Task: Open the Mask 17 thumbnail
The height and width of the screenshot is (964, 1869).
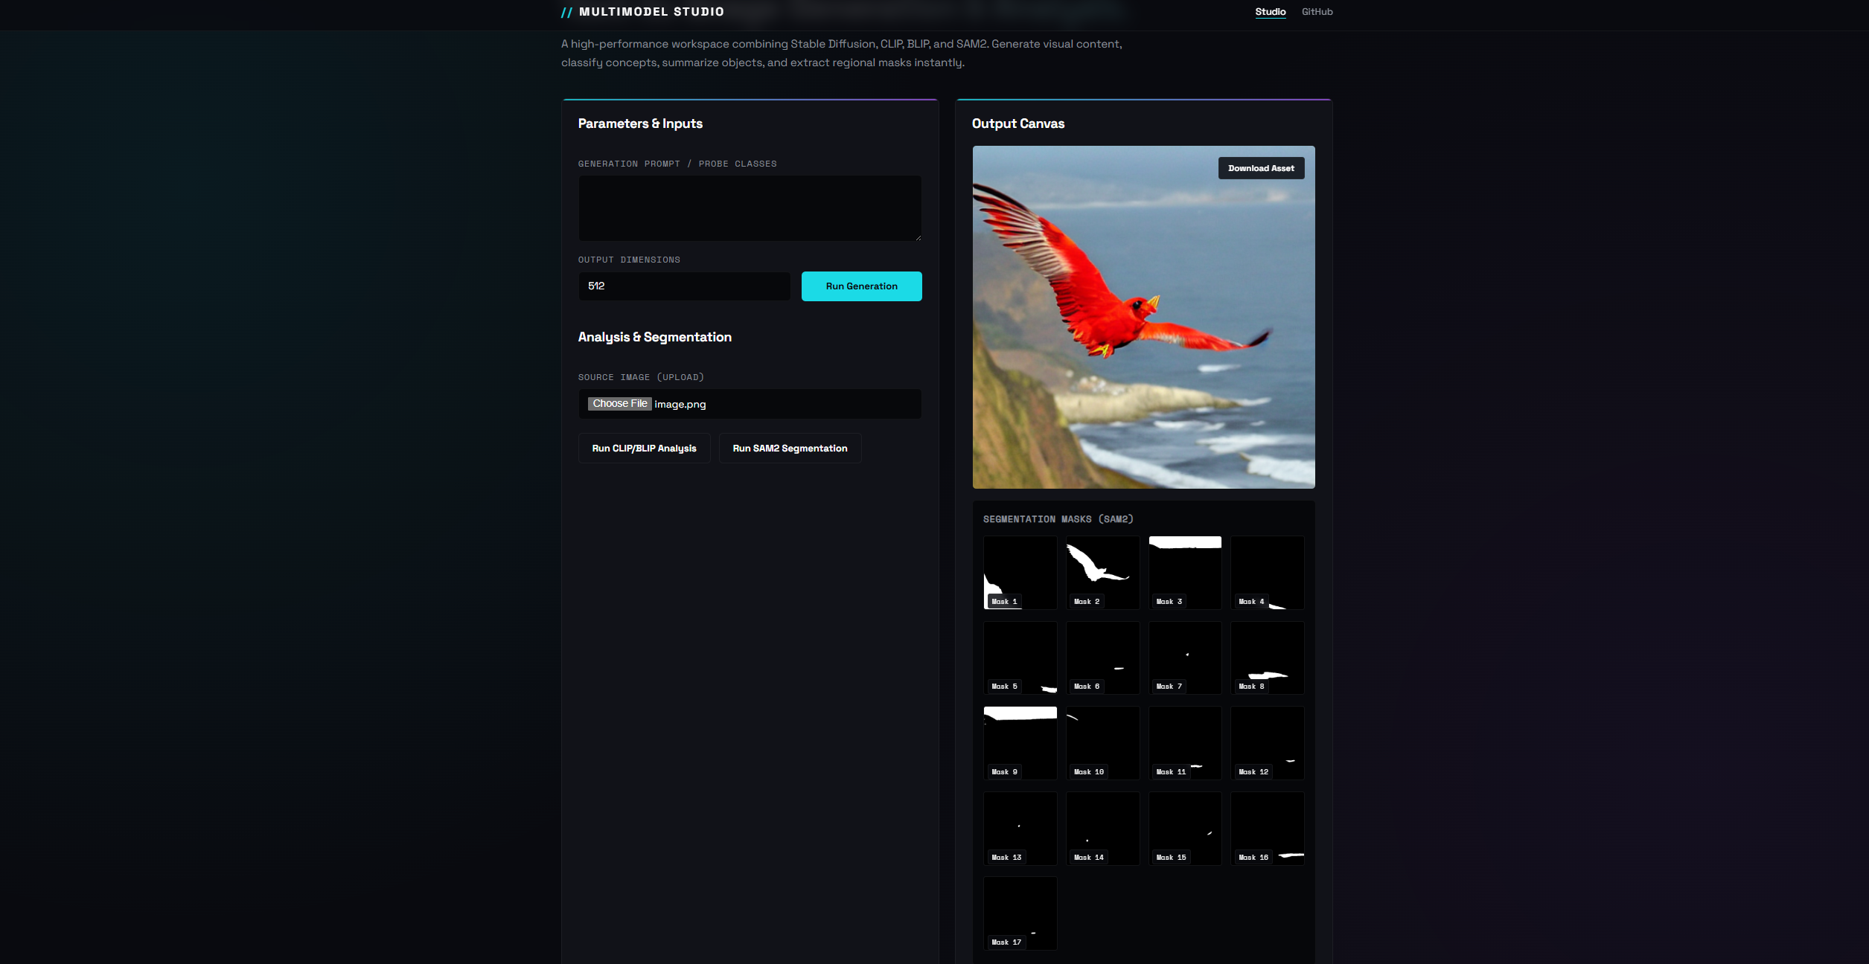Action: point(1020,913)
